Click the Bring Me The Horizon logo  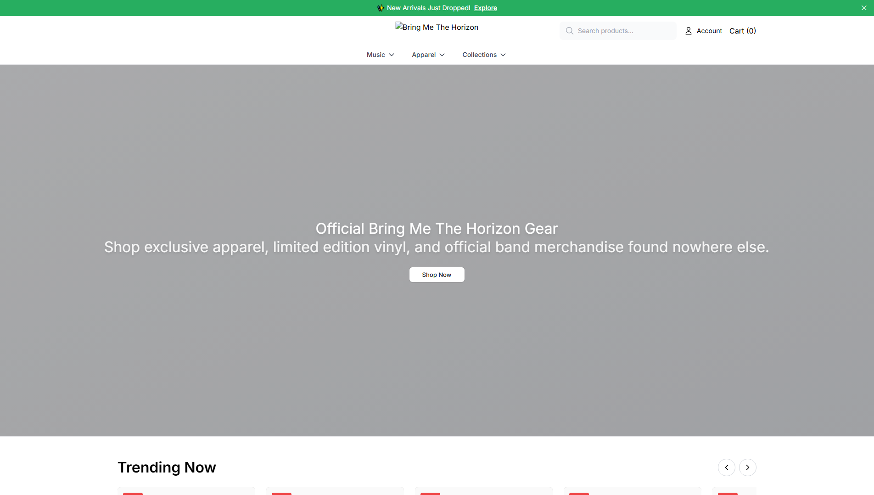click(x=437, y=27)
